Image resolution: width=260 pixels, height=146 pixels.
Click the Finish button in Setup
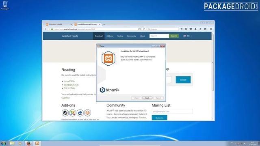[x=147, y=98]
